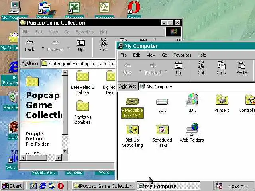Open Favorites menu in Popcap Game Collection
The height and width of the screenshot is (191, 255).
[x=85, y=32]
